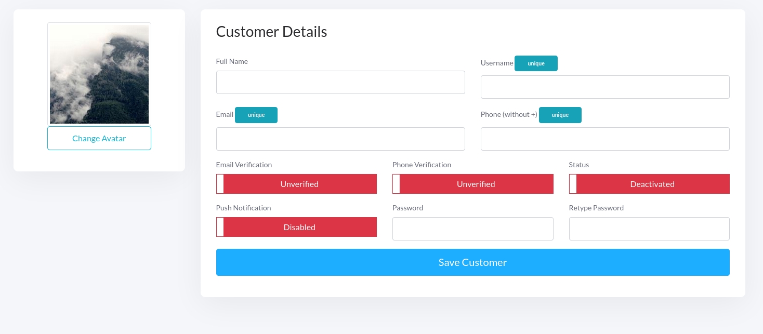This screenshot has width=763, height=334.
Task: Click inside the Password field
Action: point(472,229)
